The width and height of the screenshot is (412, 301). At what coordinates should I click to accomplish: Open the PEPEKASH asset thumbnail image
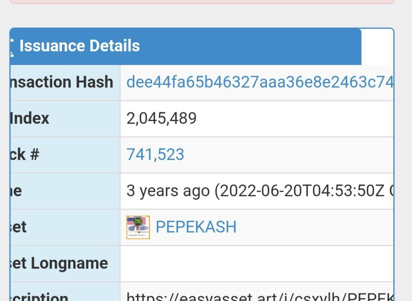138,227
